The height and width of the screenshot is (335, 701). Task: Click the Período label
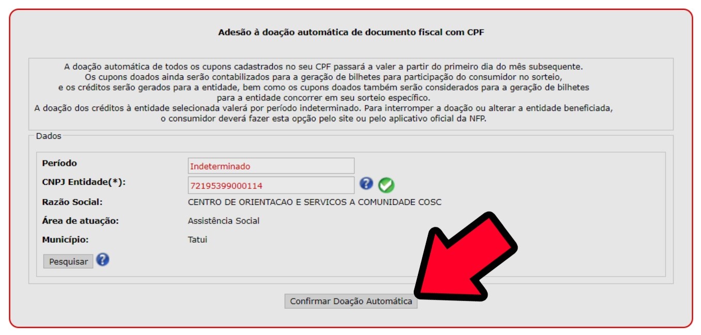tap(59, 163)
